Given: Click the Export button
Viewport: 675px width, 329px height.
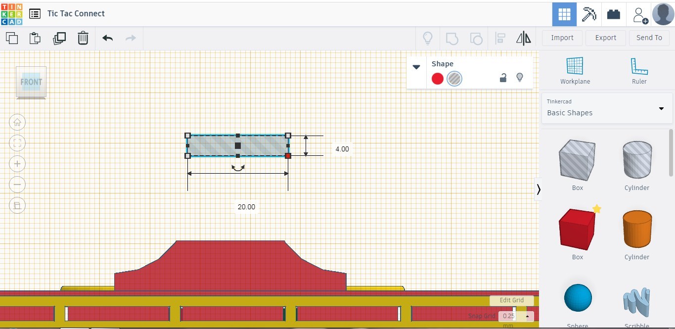Looking at the screenshot, I should [606, 38].
